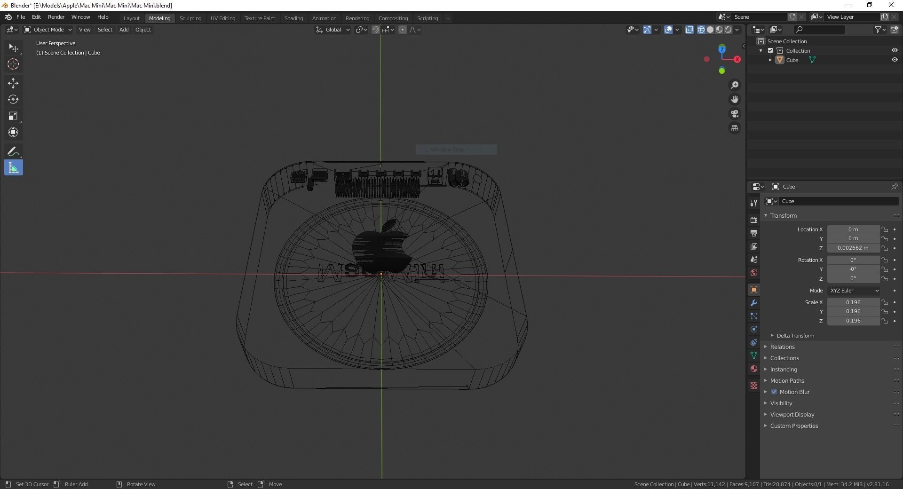Screen dimensions: 903x489
Task: Lock the Location X field
Action: (x=885, y=229)
